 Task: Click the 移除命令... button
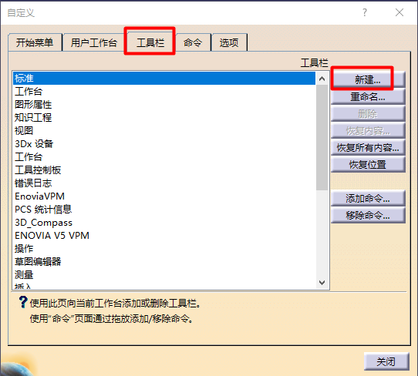[x=368, y=215]
